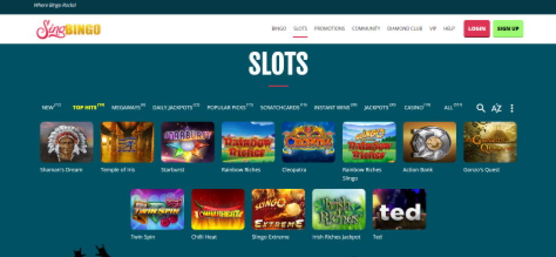Launch the Chilli Heat game tile
The image size is (556, 257).
[x=218, y=209]
